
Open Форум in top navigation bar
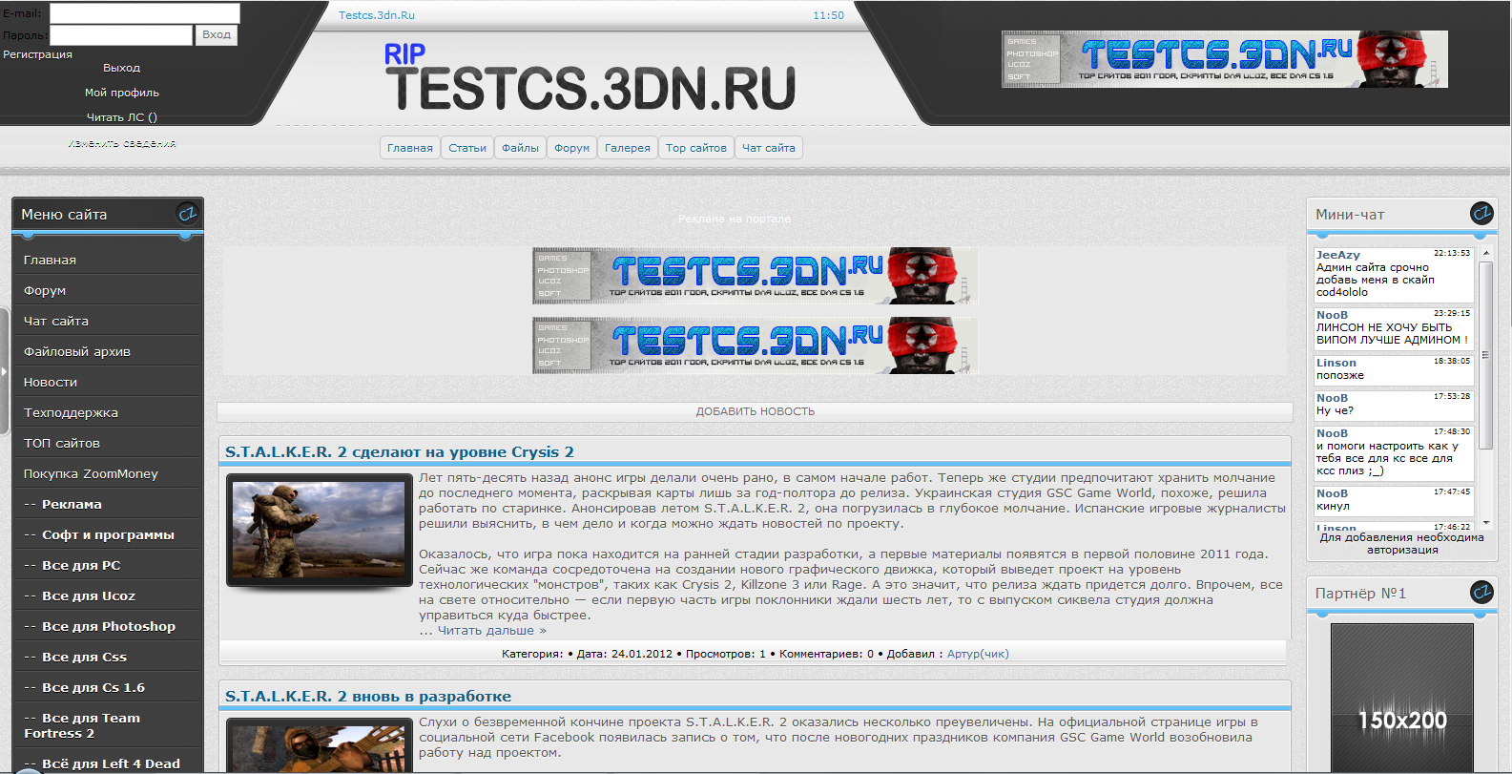pos(572,148)
